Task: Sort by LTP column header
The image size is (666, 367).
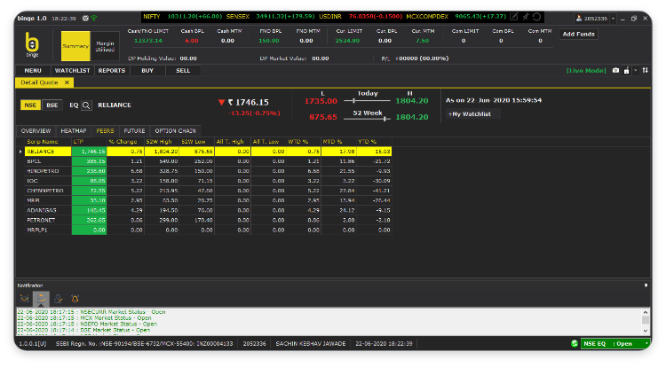Action: pyautogui.click(x=89, y=142)
